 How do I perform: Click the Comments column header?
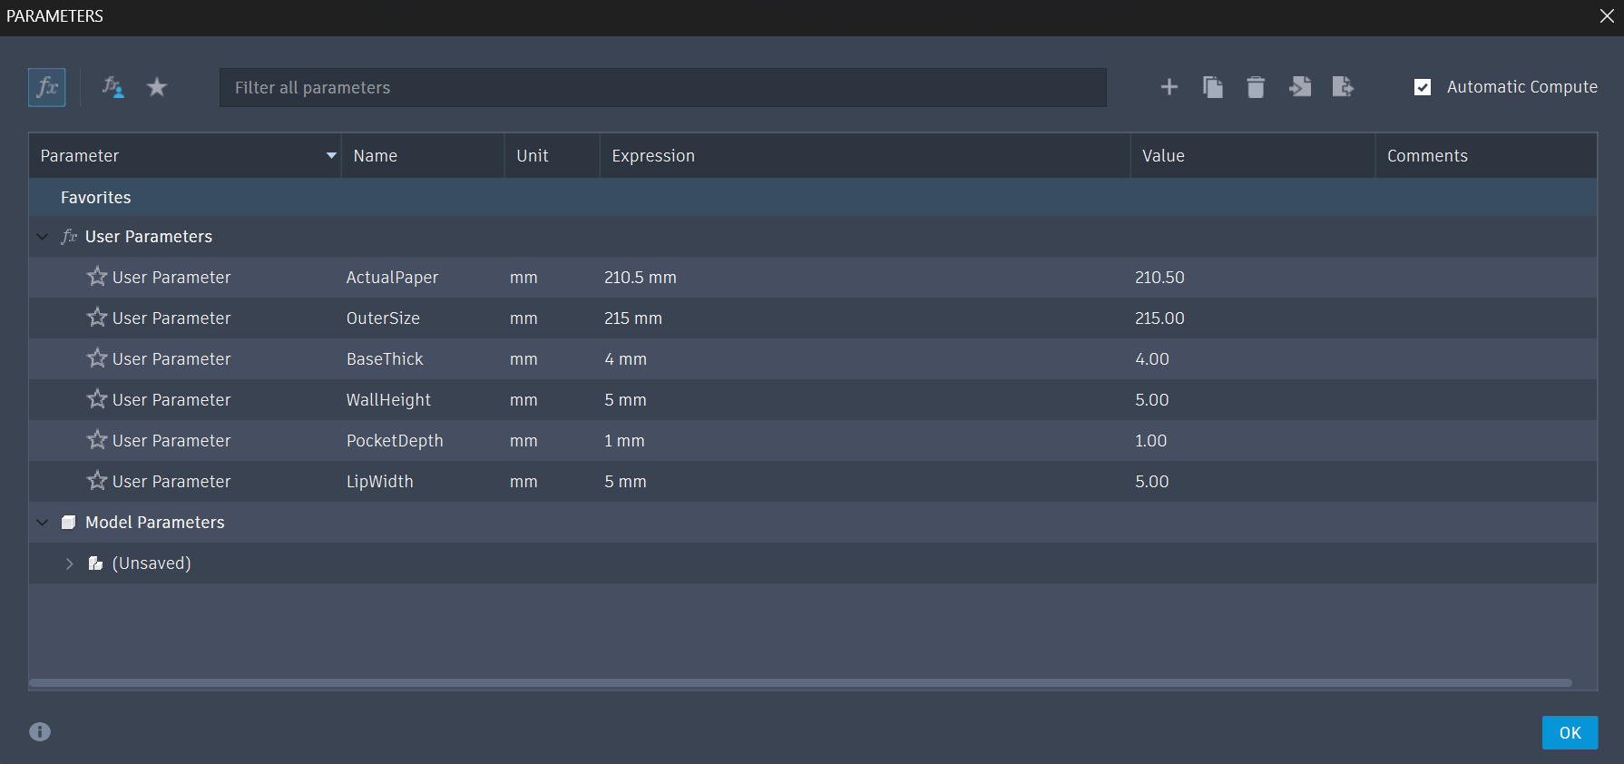tap(1486, 156)
